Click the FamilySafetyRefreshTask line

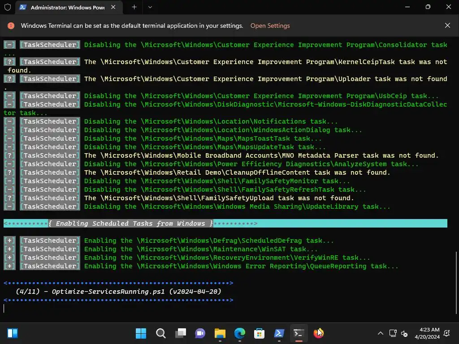tap(185, 189)
